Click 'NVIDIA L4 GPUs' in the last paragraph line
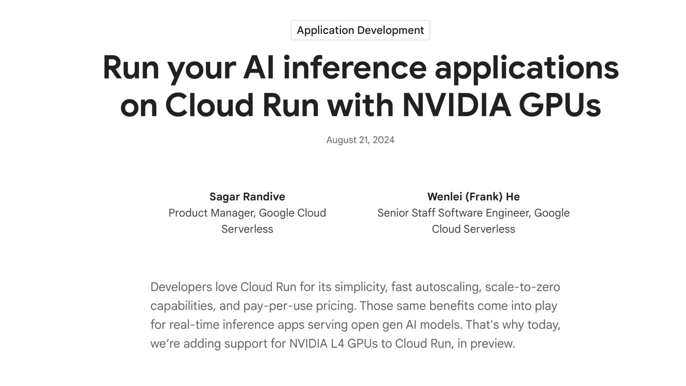 [x=333, y=343]
